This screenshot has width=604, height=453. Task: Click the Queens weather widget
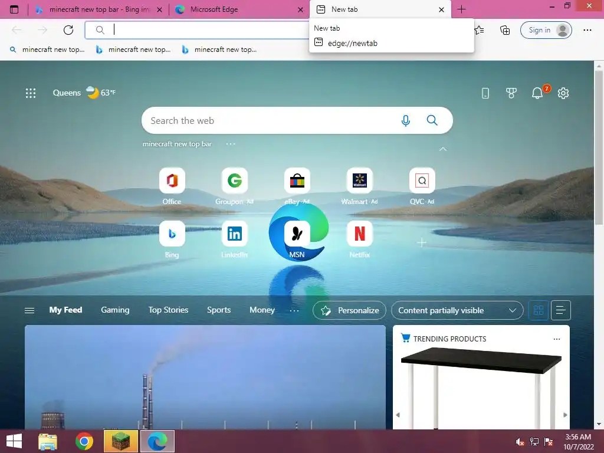[84, 93]
